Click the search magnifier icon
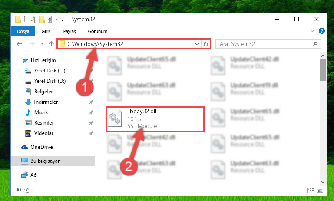This screenshot has height=201, width=334. click(x=315, y=44)
